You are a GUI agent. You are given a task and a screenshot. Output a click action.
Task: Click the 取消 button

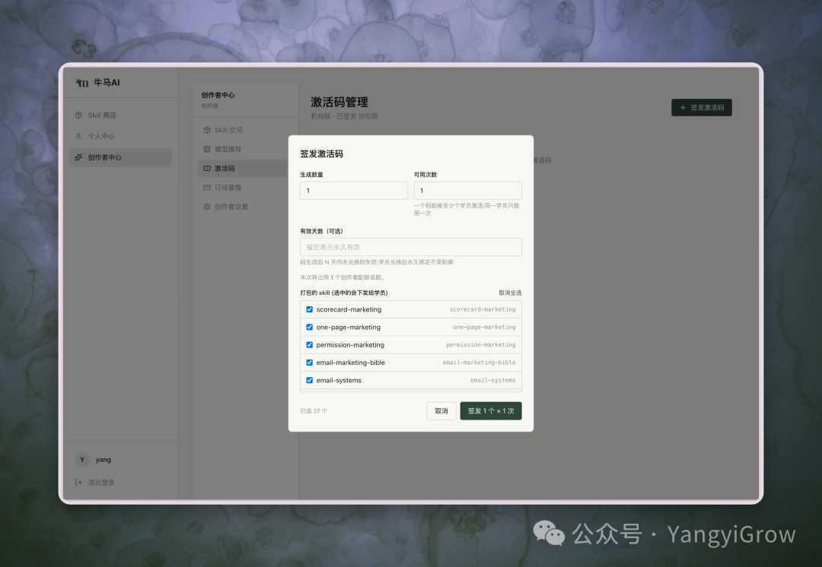(x=441, y=411)
